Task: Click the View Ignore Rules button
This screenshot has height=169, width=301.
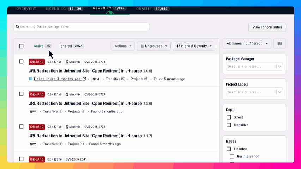Action: [x=267, y=27]
